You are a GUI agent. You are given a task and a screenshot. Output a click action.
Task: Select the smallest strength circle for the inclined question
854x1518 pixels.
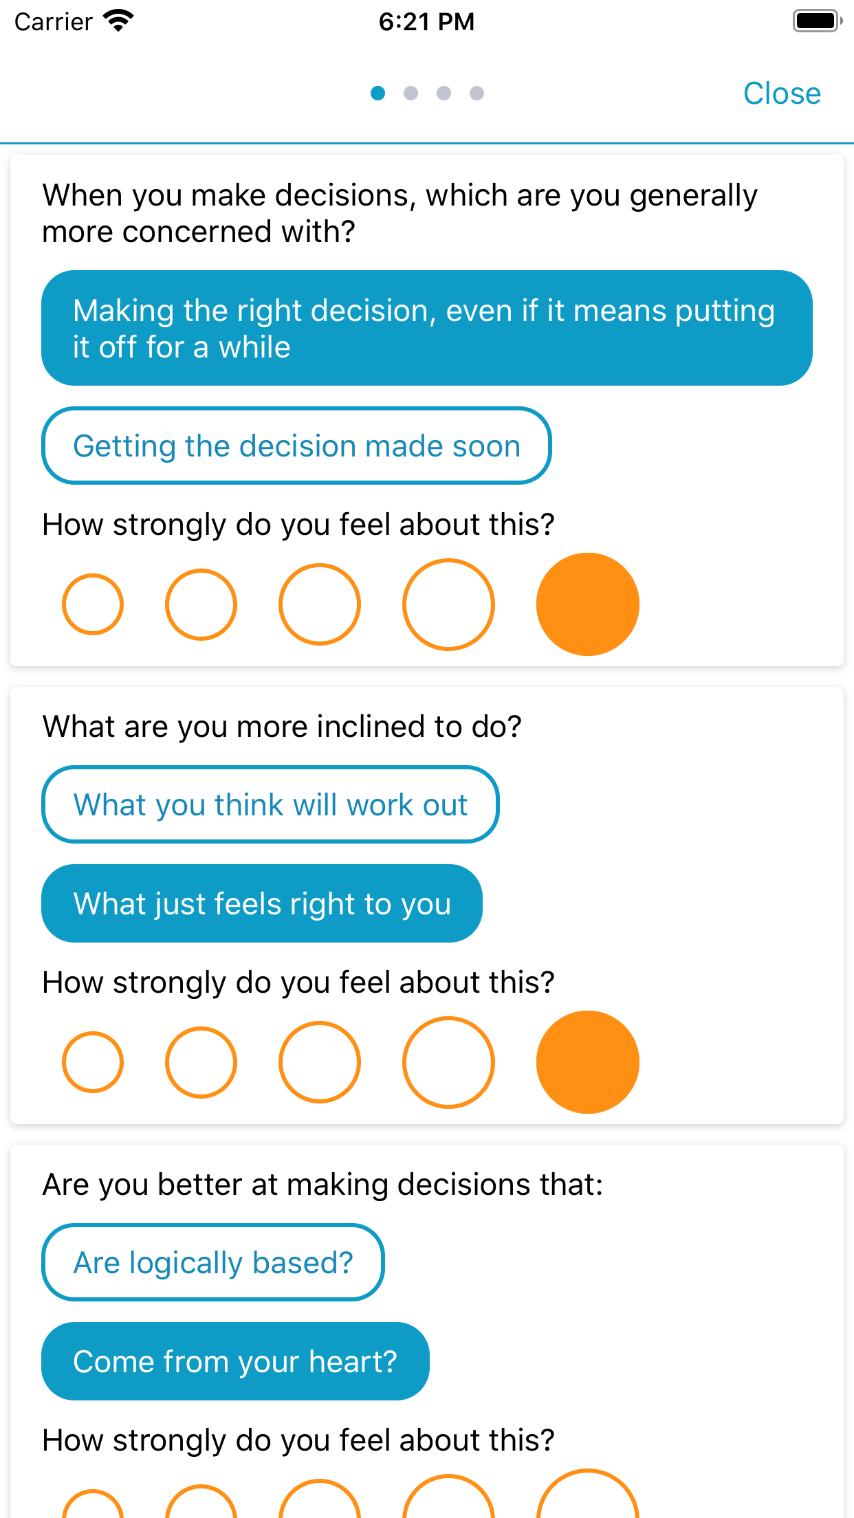[93, 1062]
